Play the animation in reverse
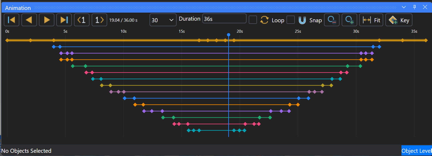Image resolution: width=432 pixels, height=156 pixels. [29, 20]
